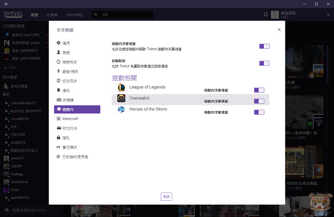Close the settings dialog with X
The image size is (334, 217).
(279, 30)
